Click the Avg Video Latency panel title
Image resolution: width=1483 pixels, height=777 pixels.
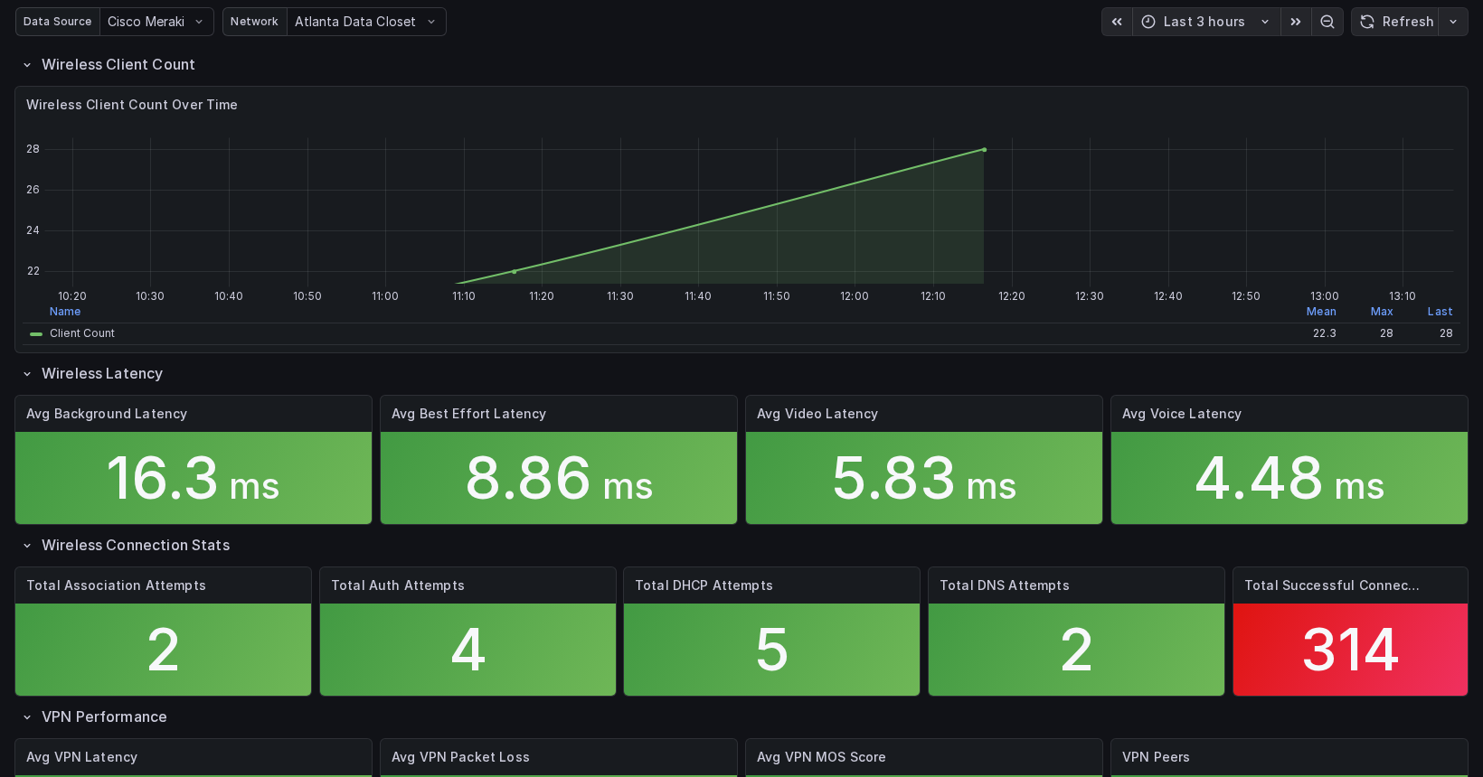tap(817, 414)
